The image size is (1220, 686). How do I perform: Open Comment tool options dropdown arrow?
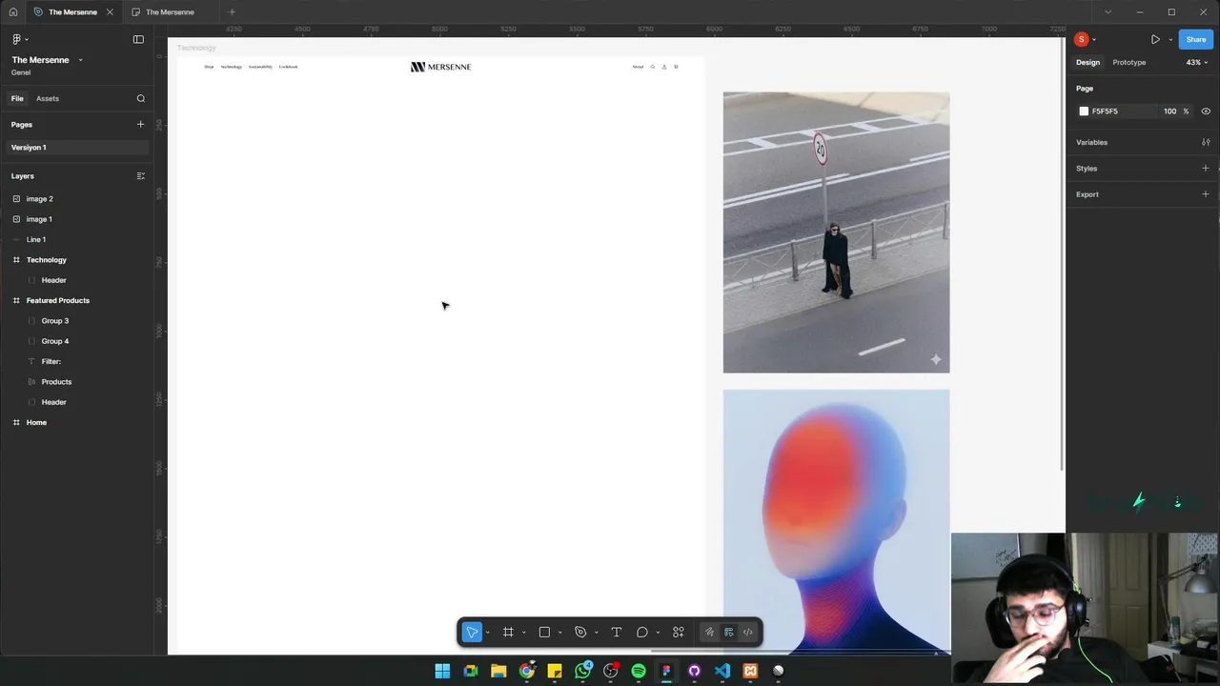pos(658,633)
